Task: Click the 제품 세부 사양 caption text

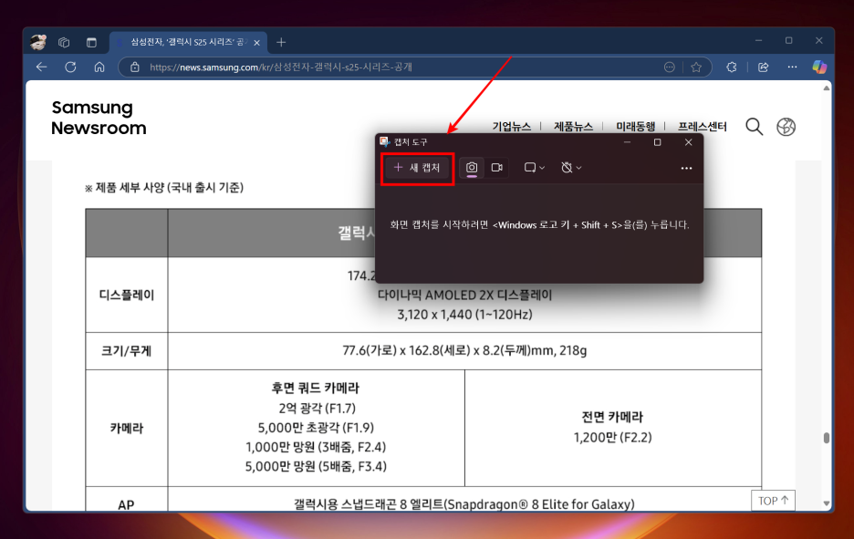Action: pos(164,188)
